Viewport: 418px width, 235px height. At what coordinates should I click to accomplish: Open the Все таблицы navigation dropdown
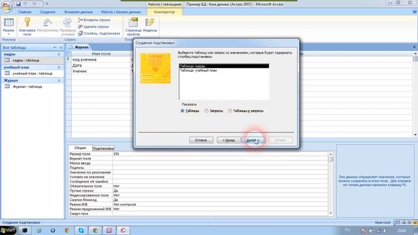point(54,48)
